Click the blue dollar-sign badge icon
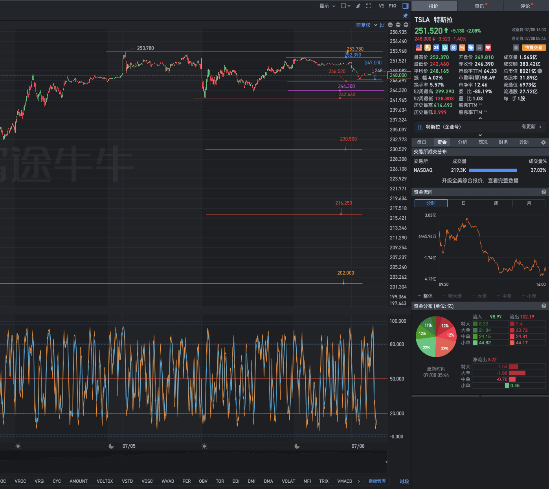The height and width of the screenshot is (489, 549). 454,48
